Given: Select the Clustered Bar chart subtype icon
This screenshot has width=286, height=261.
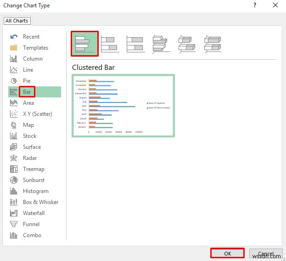Looking at the screenshot, I should click(84, 44).
